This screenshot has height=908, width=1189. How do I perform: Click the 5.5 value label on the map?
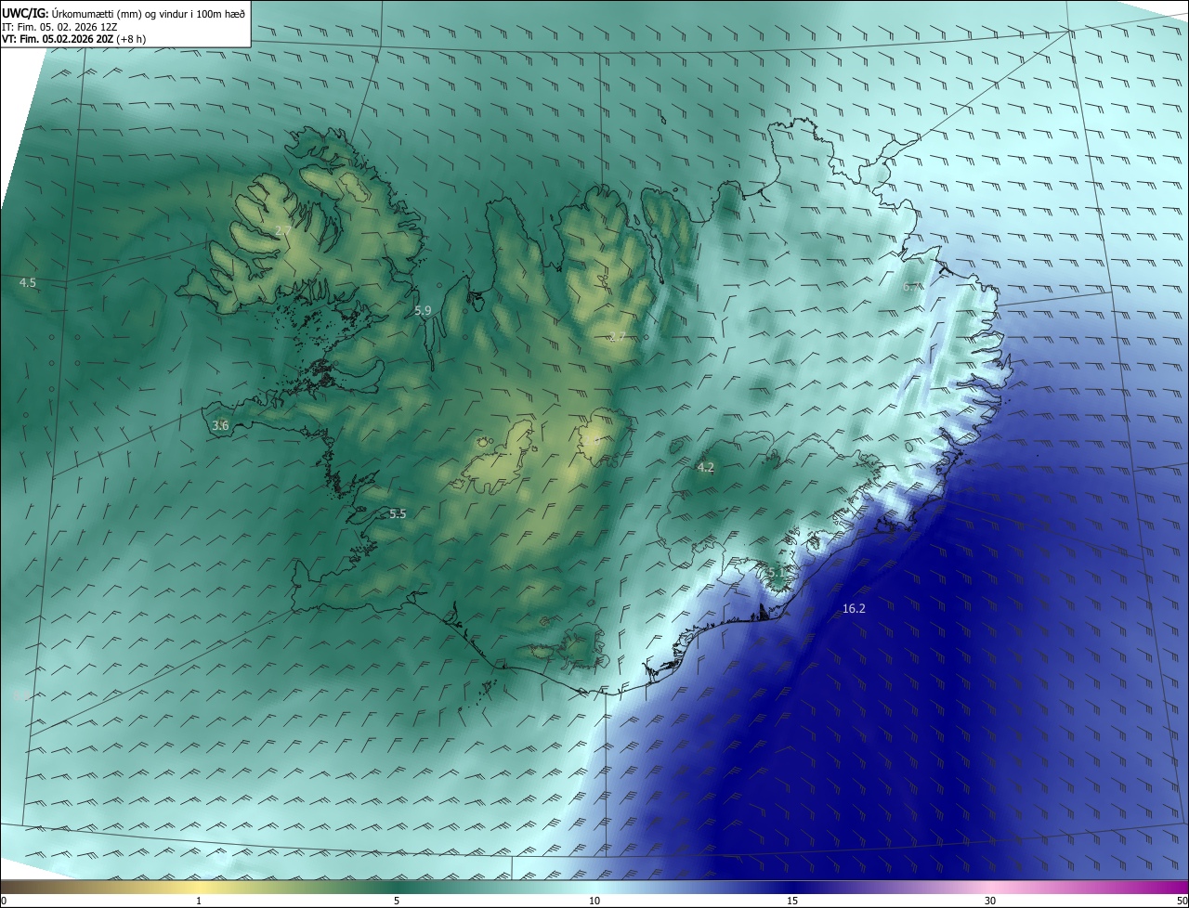[x=398, y=513]
